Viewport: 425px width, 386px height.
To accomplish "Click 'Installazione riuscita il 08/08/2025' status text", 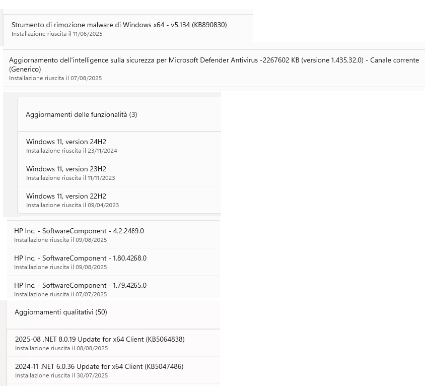I will [61, 348].
